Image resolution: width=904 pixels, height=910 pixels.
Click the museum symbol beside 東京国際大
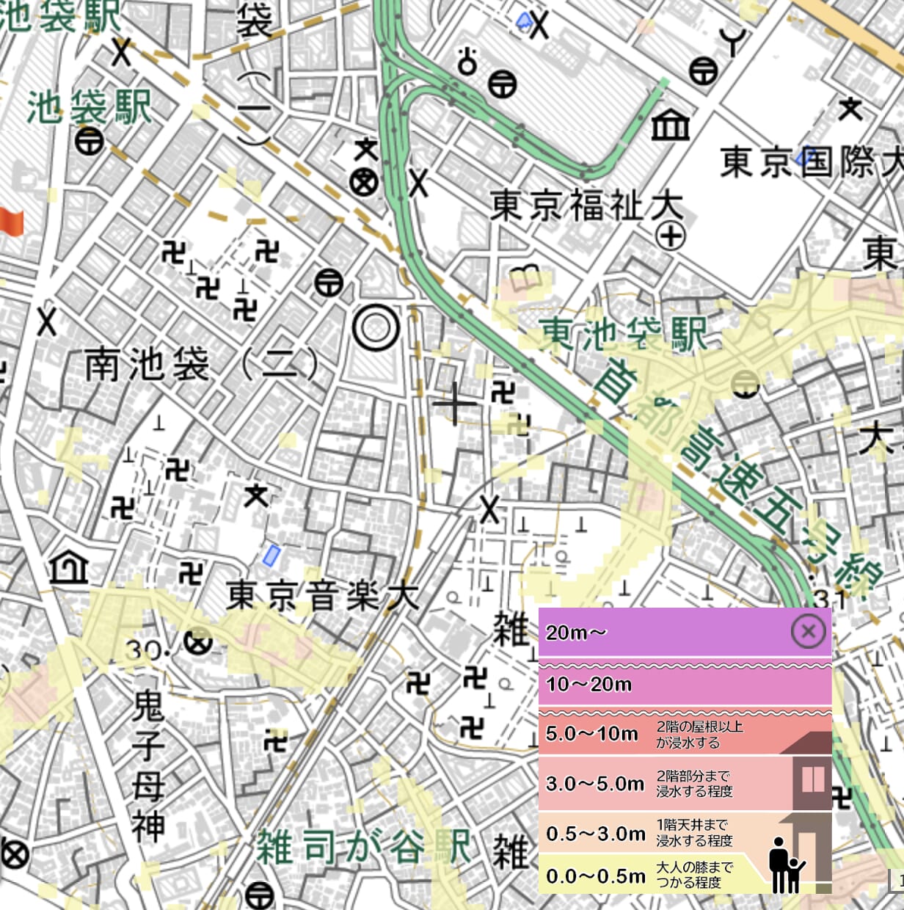click(x=671, y=125)
